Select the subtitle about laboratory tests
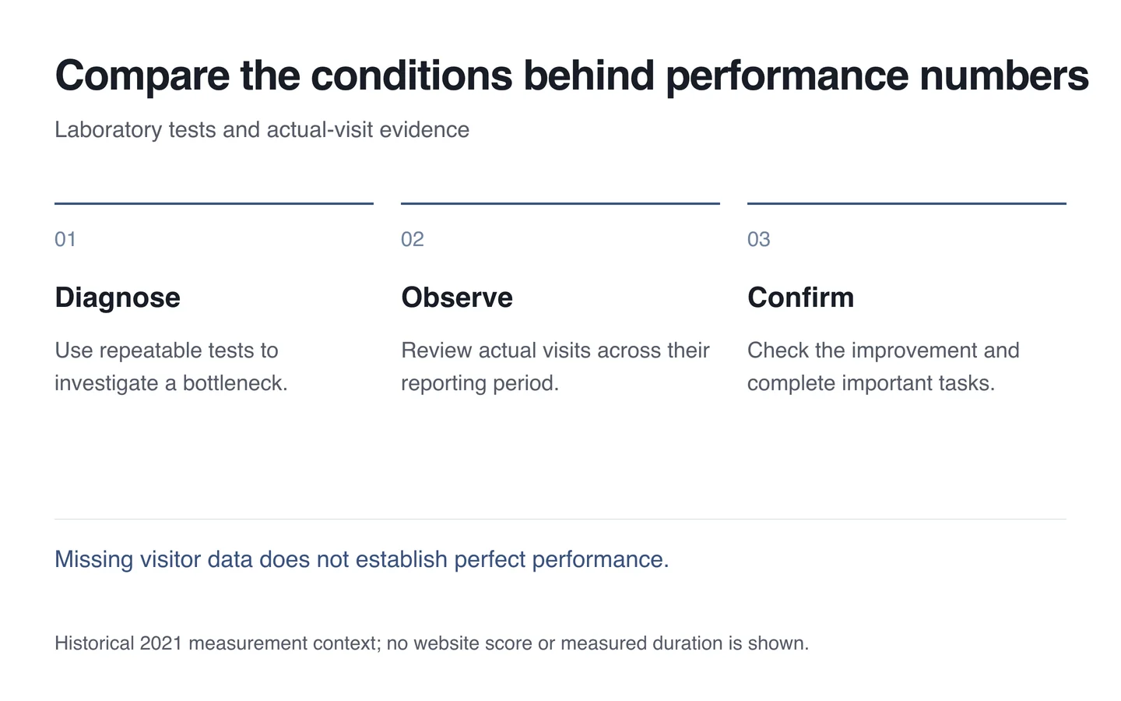The width and height of the screenshot is (1121, 701). tap(262, 130)
